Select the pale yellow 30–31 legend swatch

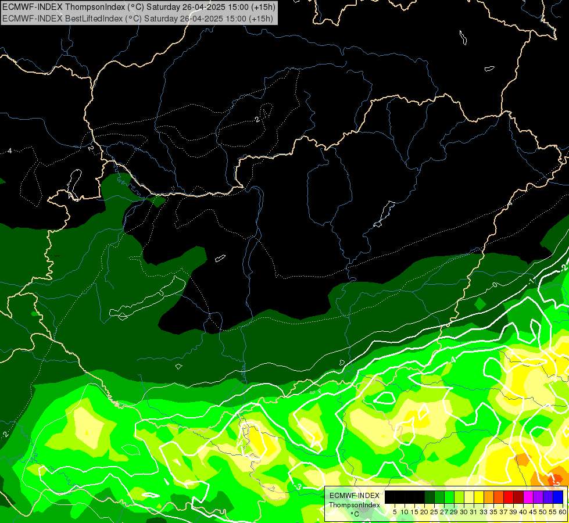469,497
